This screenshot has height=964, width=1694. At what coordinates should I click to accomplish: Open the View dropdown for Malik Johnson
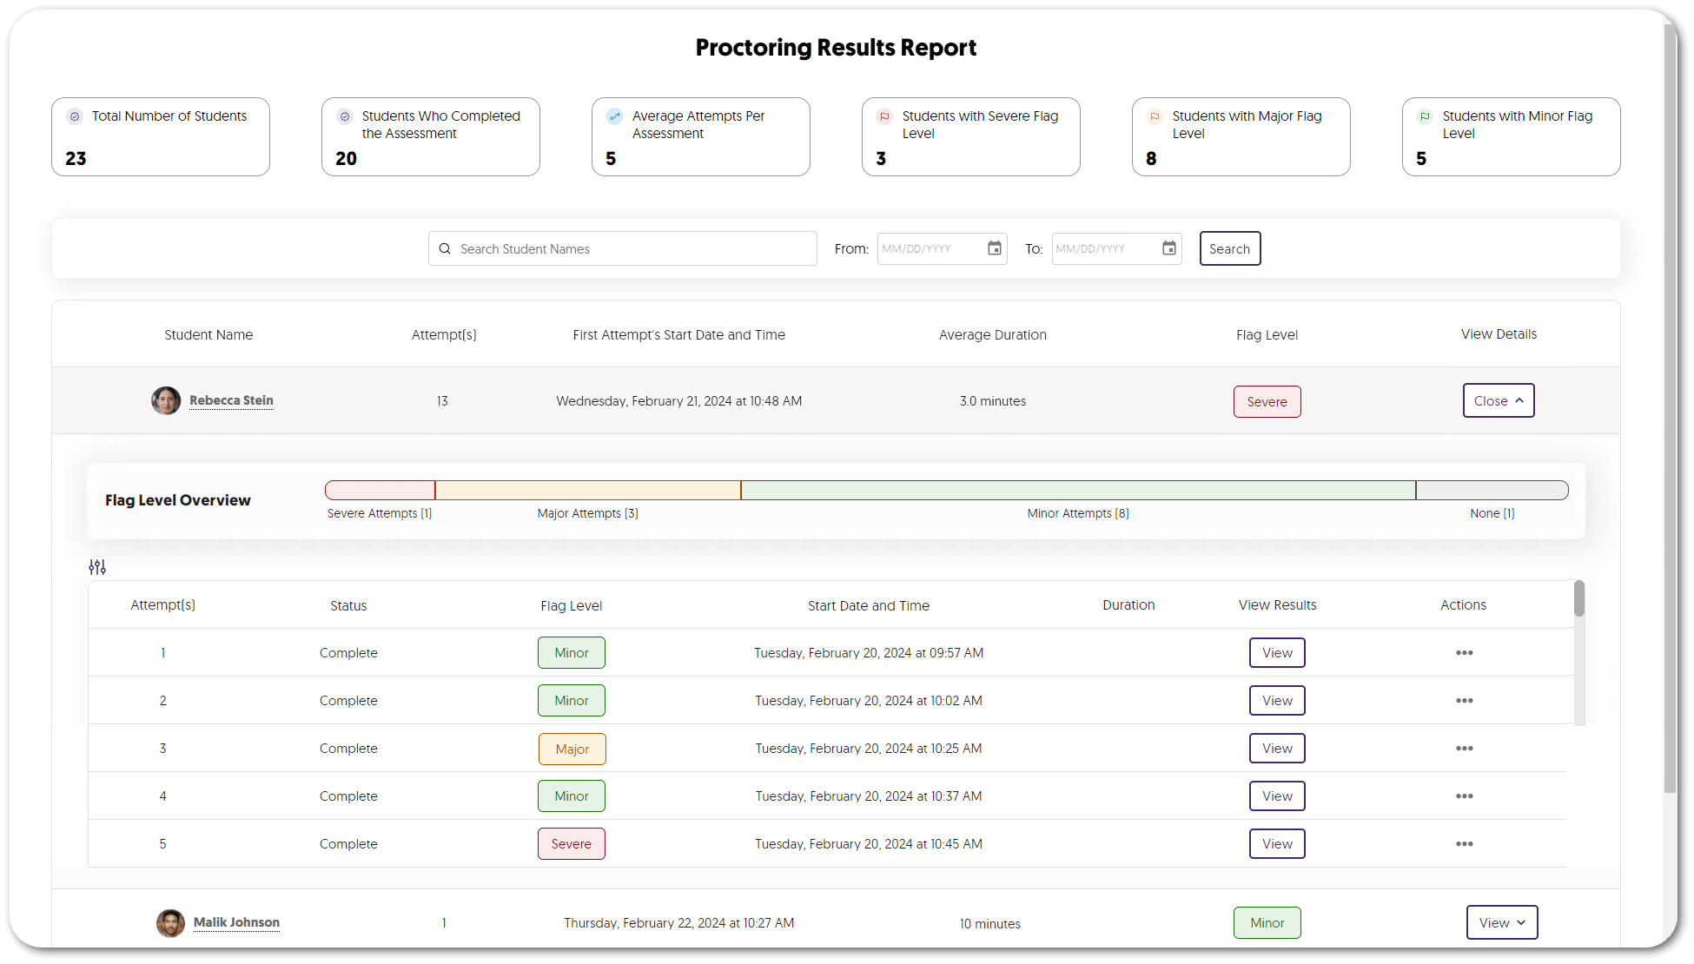click(x=1502, y=922)
